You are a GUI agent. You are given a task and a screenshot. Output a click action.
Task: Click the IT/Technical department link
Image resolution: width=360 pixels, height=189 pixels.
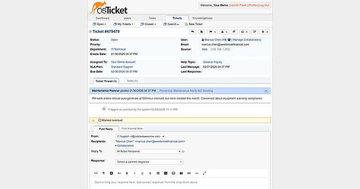tap(118, 49)
